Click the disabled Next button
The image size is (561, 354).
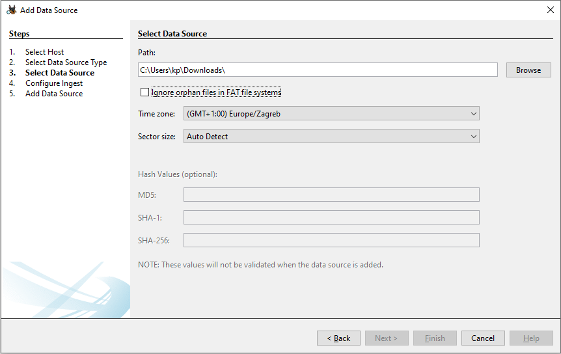(x=387, y=338)
